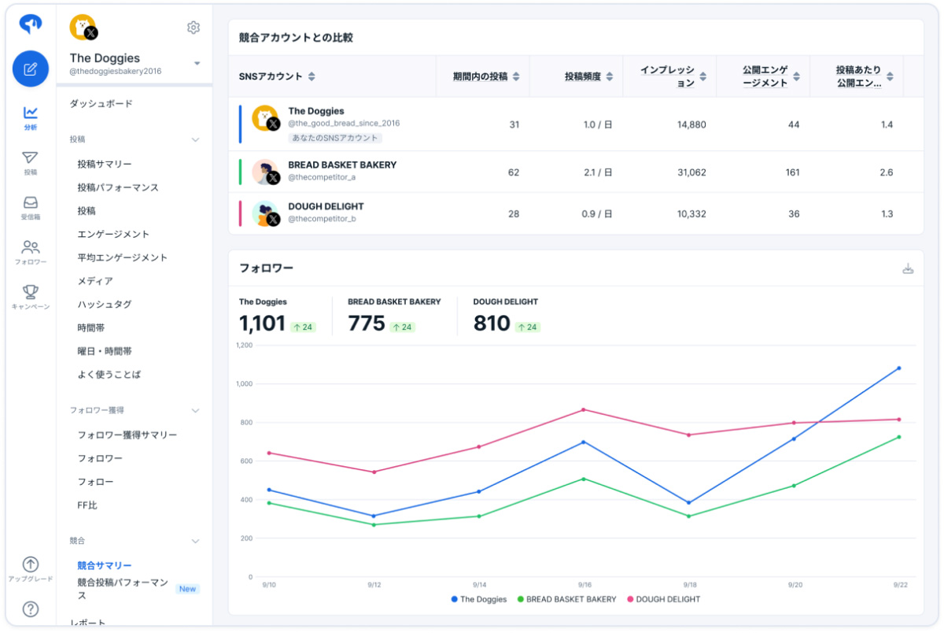Screen dimensions: 944x633
Task: Select ダッシュボード in the sidebar
Action: (101, 104)
